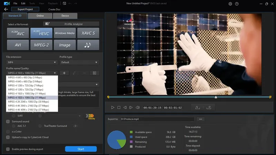Check Upload a copy to CyberLink Cloud

coord(8,137)
